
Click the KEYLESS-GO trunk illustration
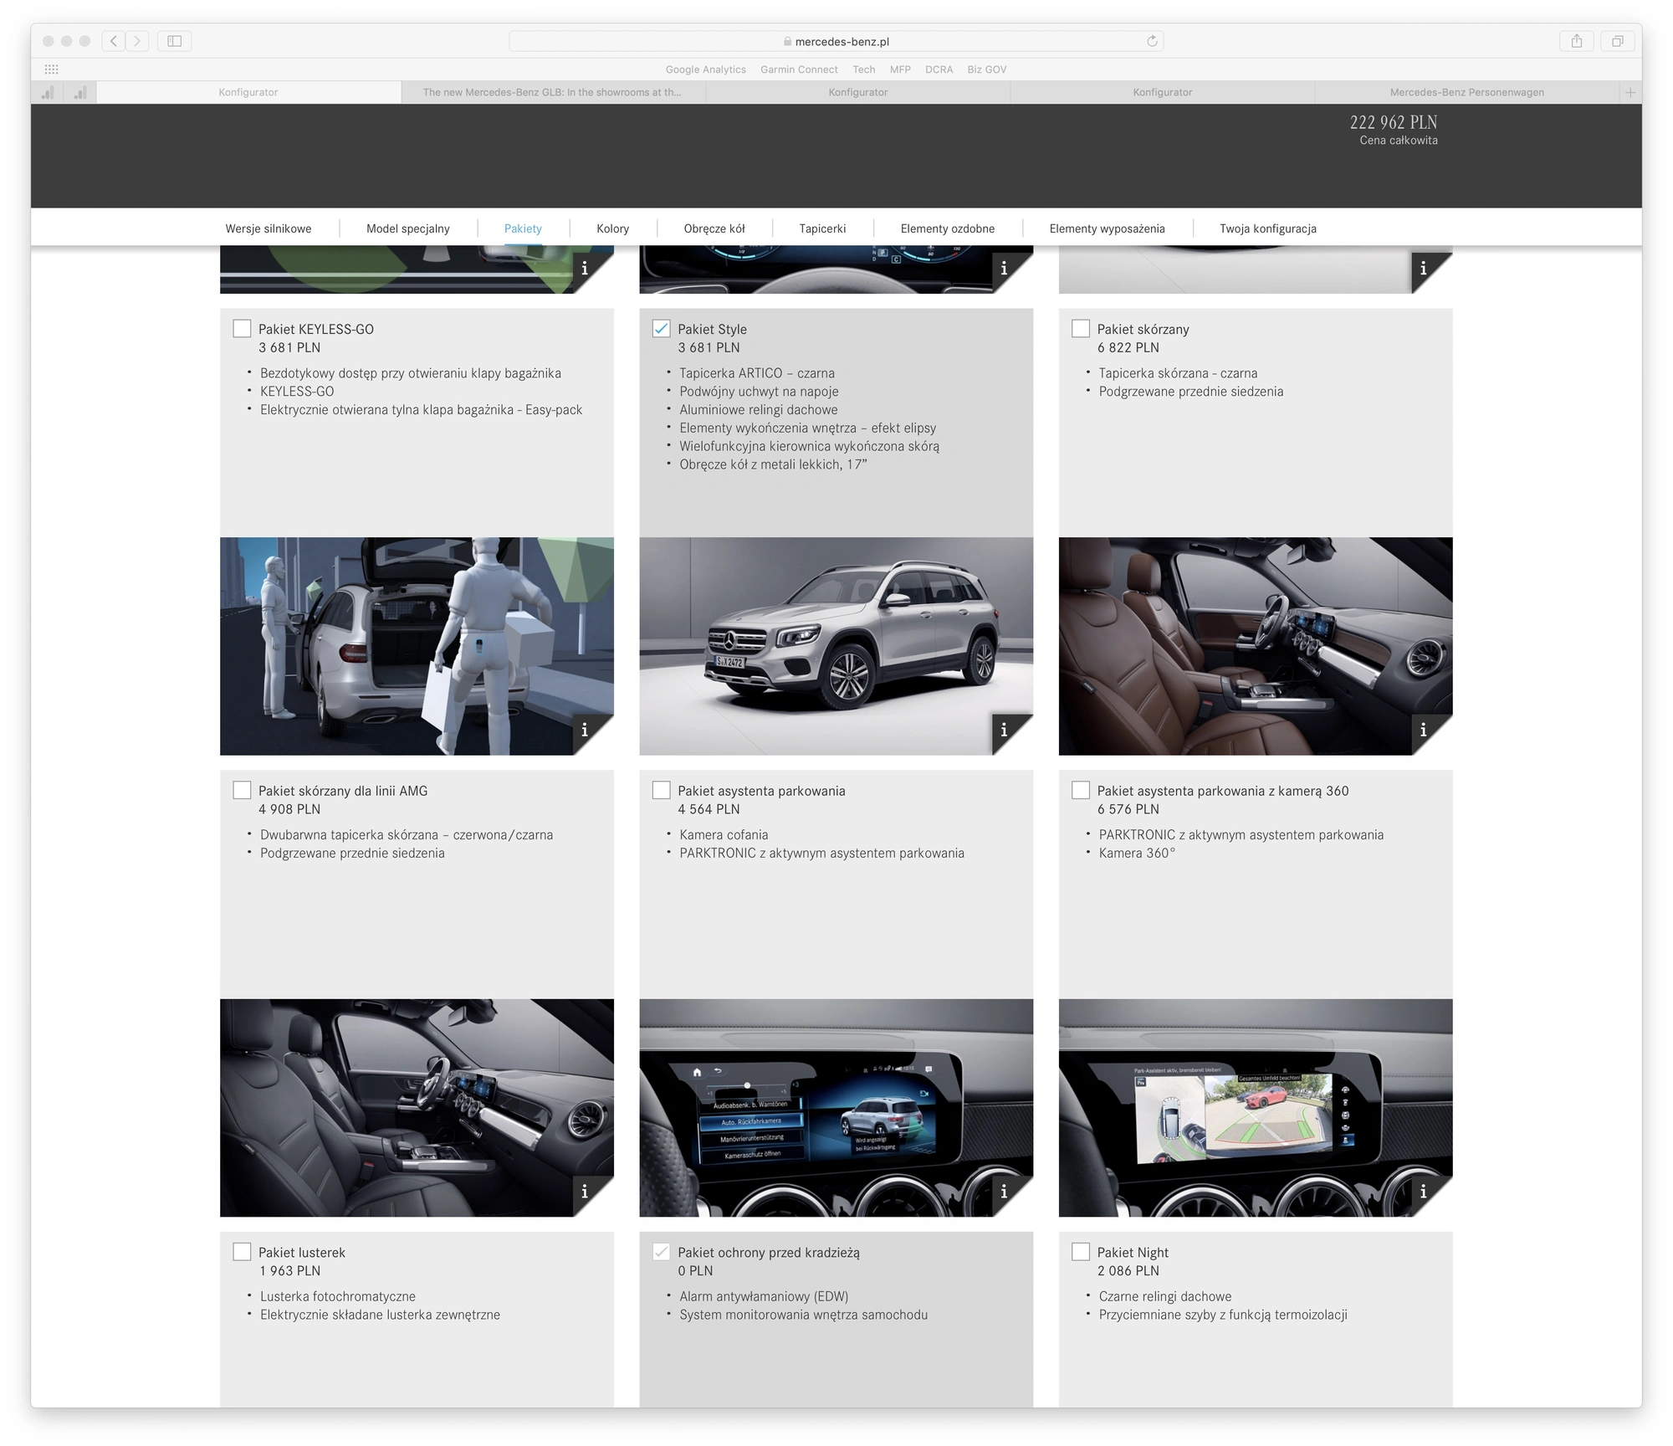pyautogui.click(x=417, y=646)
